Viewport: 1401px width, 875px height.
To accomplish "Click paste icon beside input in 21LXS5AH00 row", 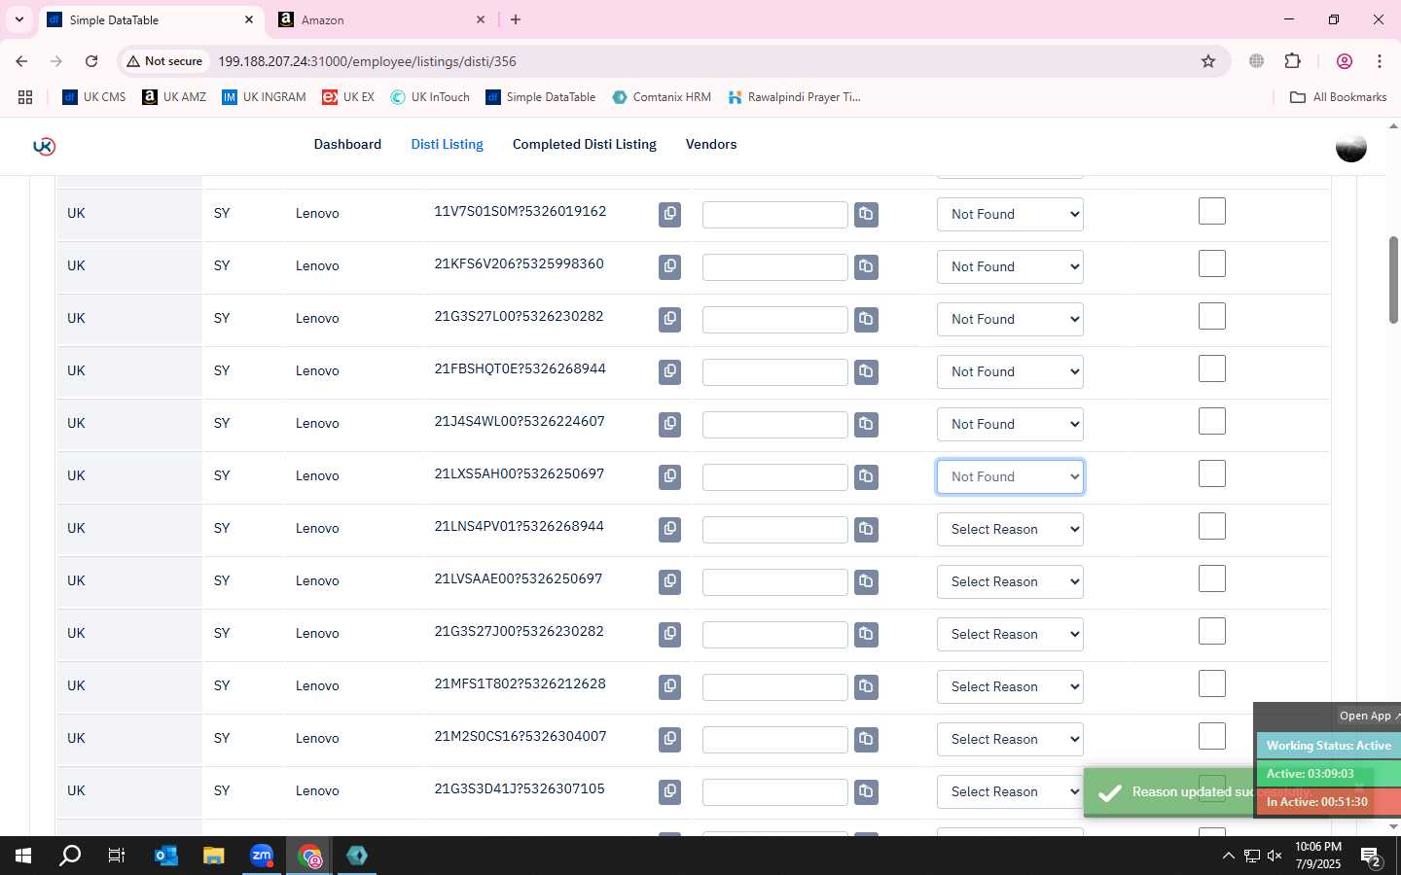I will coord(866,476).
